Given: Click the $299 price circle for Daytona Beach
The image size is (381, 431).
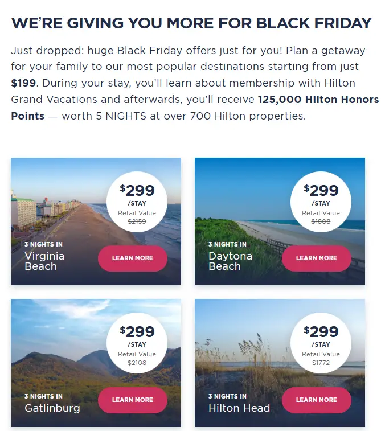Looking at the screenshot, I should (321, 199).
